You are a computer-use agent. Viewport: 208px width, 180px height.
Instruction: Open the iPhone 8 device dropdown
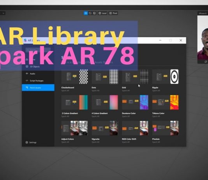tap(203, 13)
